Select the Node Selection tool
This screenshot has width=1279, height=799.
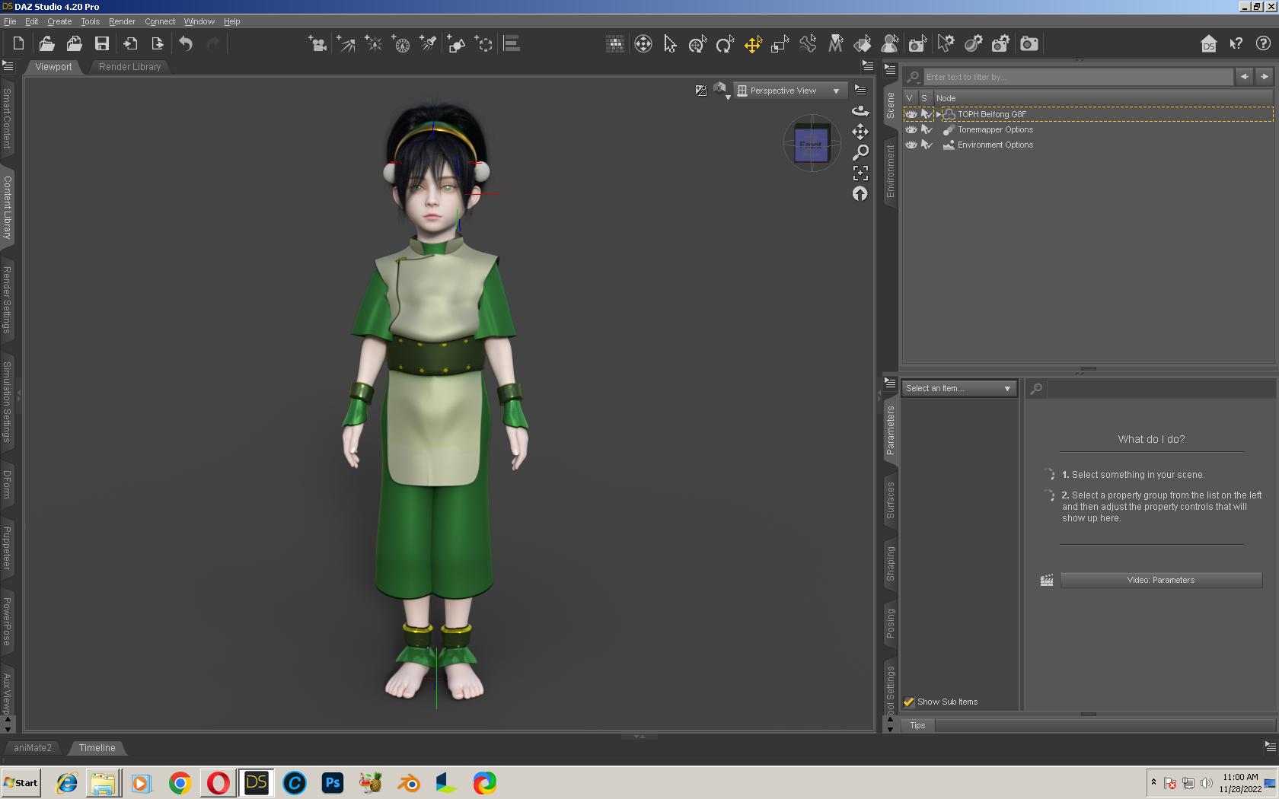[x=670, y=44]
